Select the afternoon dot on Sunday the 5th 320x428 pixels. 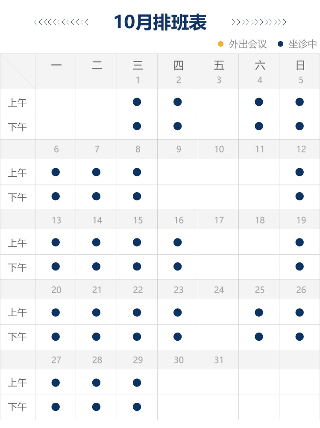point(299,126)
